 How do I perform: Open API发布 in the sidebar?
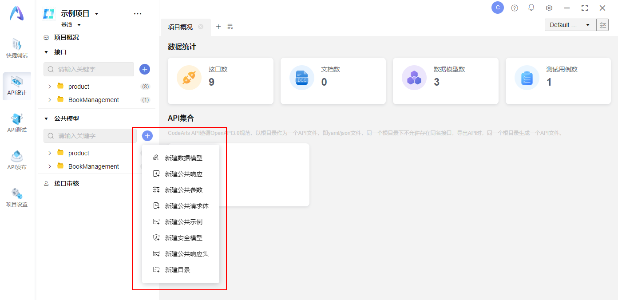(x=17, y=161)
